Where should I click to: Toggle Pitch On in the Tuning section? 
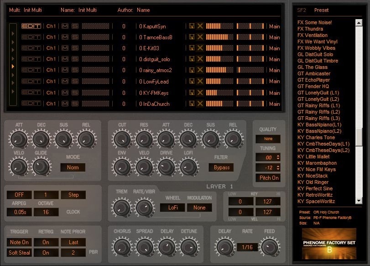click(269, 178)
